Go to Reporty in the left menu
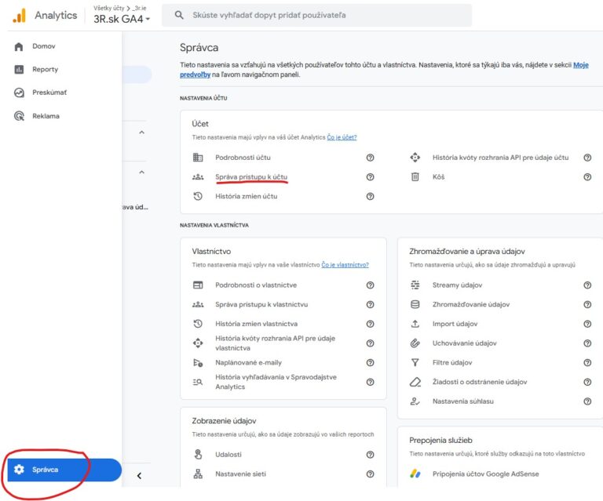The width and height of the screenshot is (603, 501). [x=45, y=70]
